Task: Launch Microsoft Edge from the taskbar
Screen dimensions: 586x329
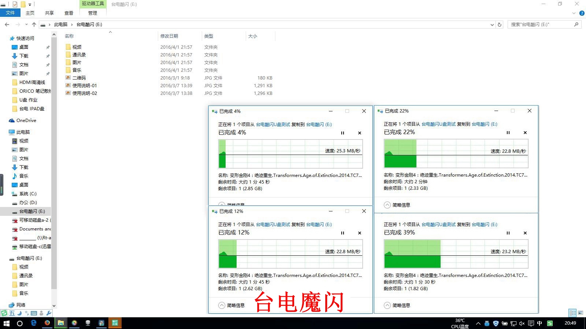Action: pyautogui.click(x=34, y=323)
